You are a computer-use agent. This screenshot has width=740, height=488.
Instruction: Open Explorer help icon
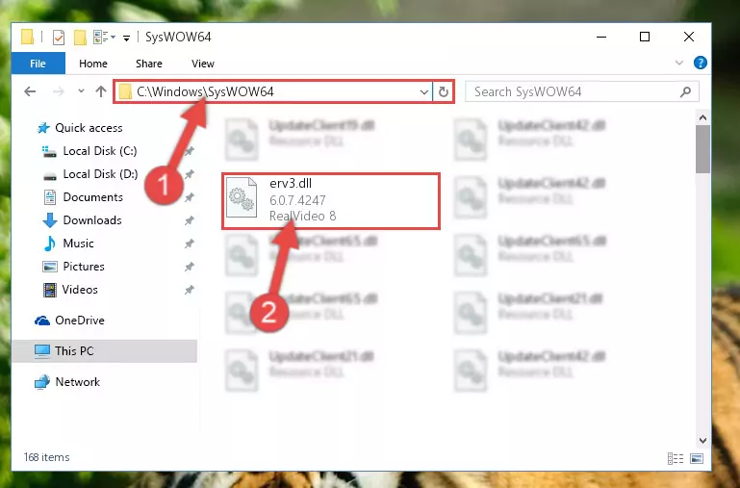pos(700,63)
